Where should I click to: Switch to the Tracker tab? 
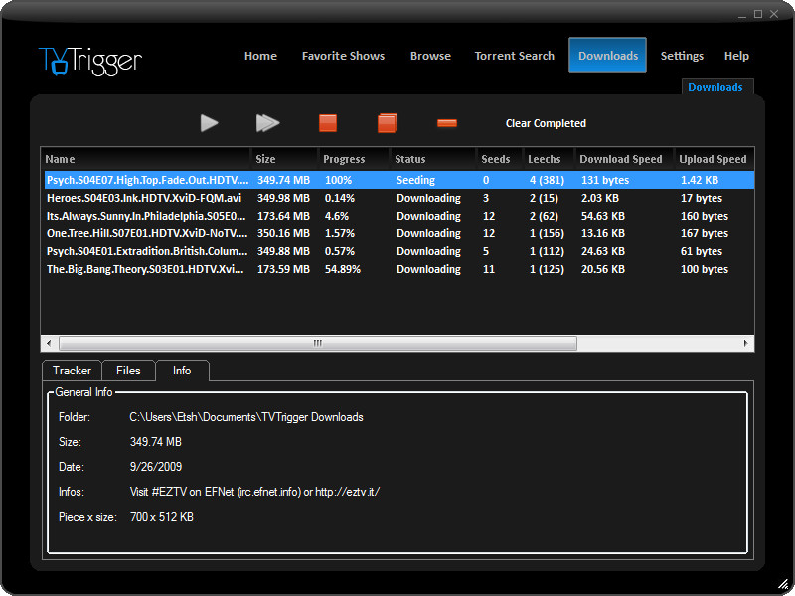72,371
